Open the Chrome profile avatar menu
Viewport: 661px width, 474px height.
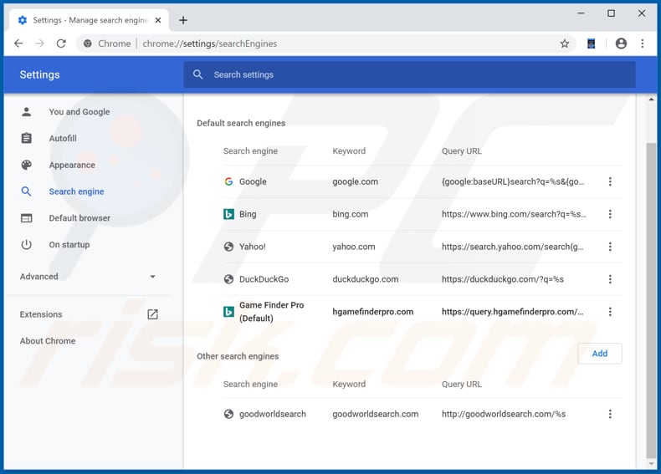tap(621, 43)
